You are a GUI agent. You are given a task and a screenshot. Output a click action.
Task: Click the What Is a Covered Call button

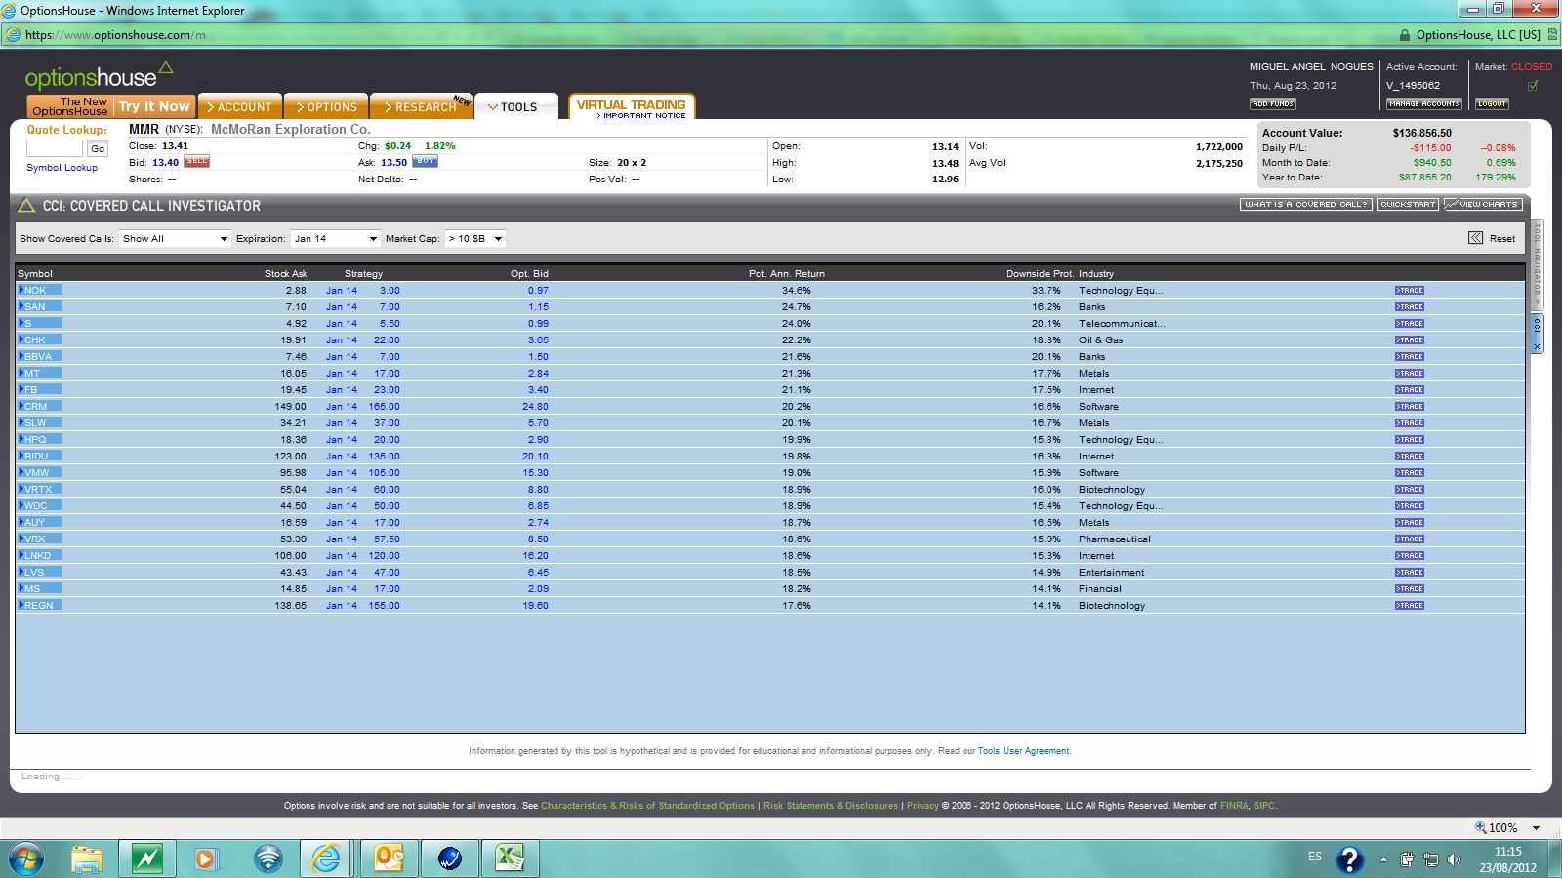pos(1305,205)
